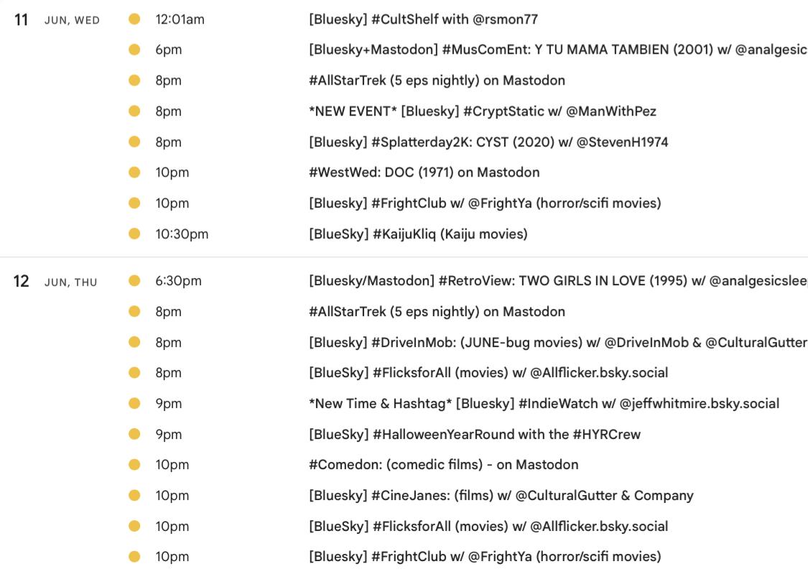
Task: Select the #CryptStatic new event entry
Action: [x=482, y=111]
